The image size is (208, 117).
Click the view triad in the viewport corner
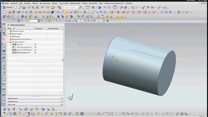70,97
